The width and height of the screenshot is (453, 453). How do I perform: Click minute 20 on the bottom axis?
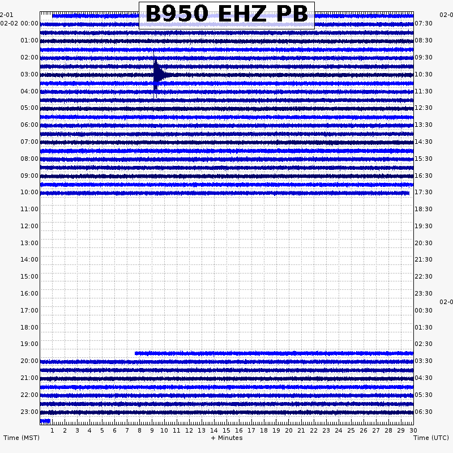[289, 430]
